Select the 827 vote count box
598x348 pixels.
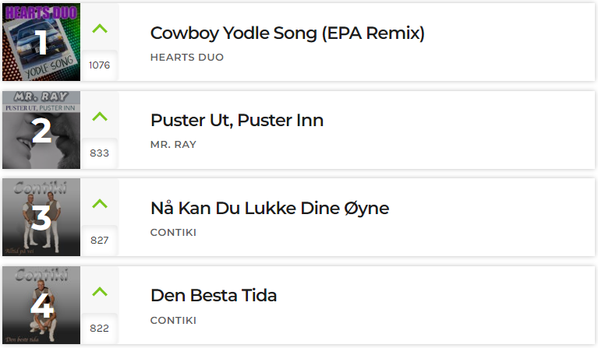pos(99,241)
